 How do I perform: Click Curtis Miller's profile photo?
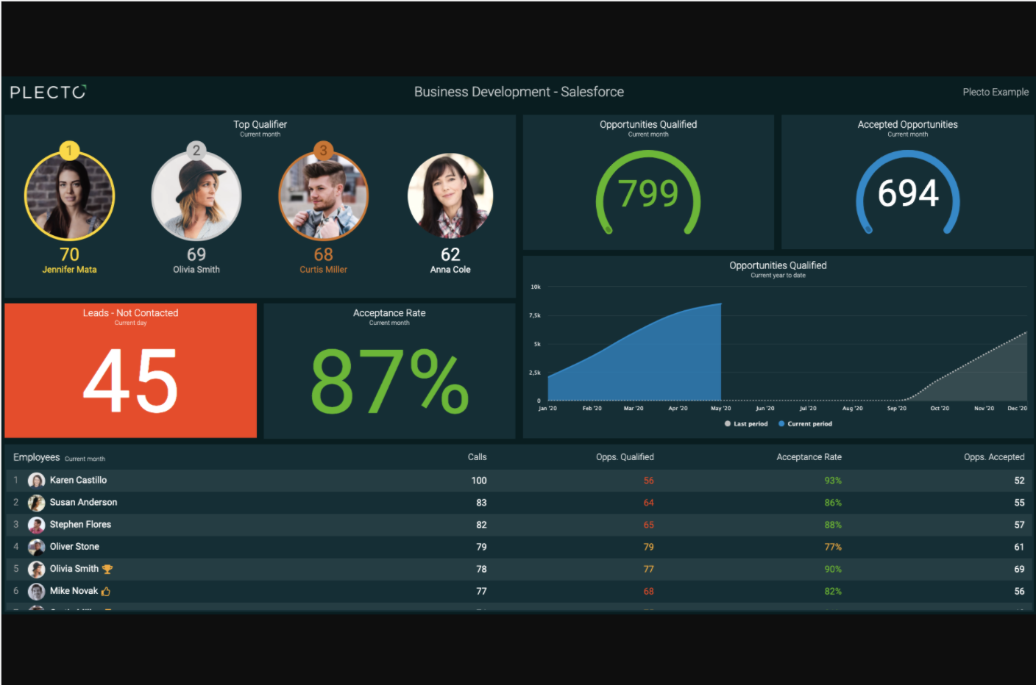tap(323, 196)
